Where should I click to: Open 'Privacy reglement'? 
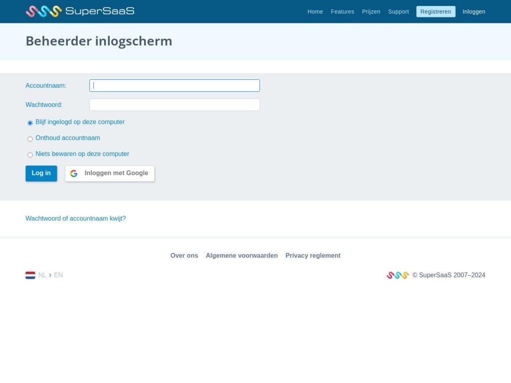click(x=313, y=255)
